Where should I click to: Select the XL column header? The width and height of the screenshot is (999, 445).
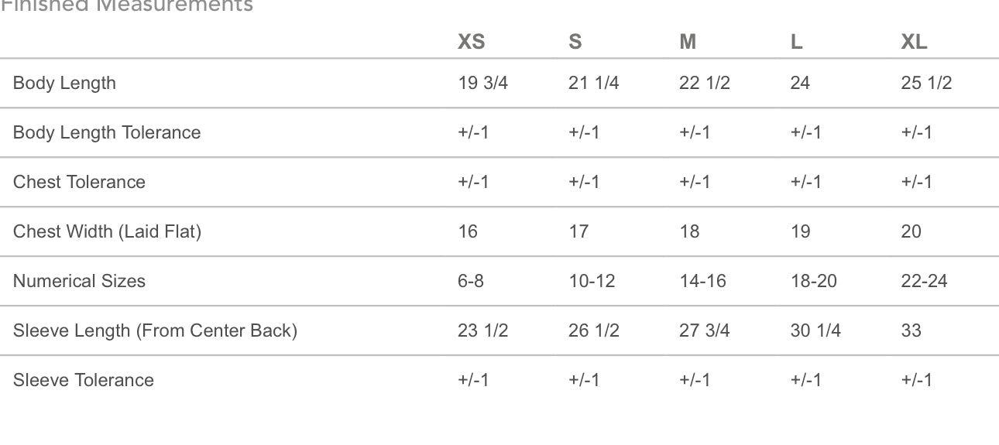coord(914,42)
